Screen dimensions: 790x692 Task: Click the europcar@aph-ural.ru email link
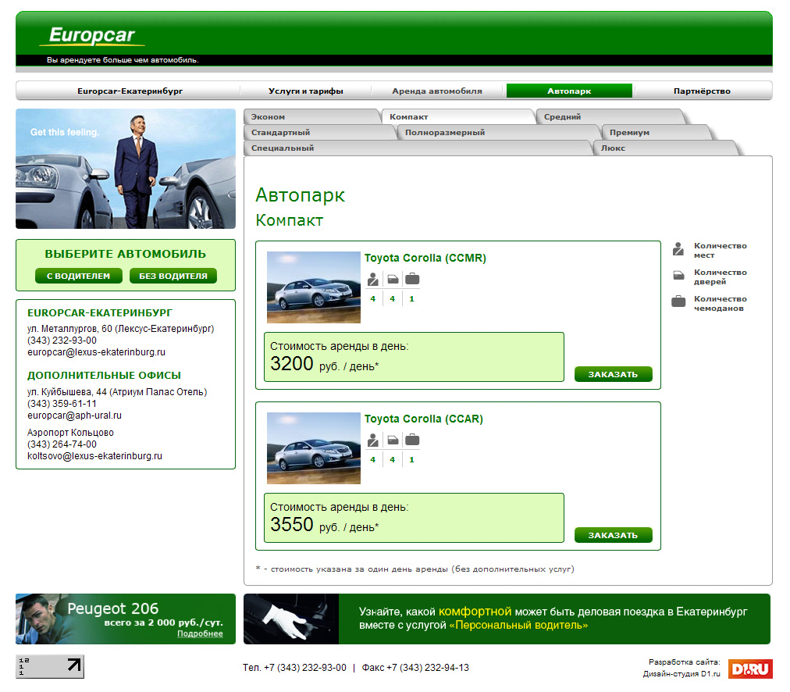[x=75, y=416]
